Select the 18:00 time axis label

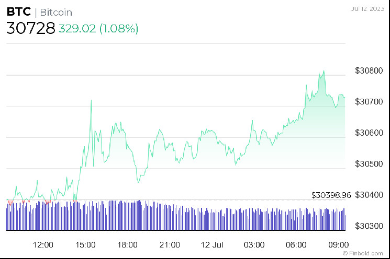point(127,244)
